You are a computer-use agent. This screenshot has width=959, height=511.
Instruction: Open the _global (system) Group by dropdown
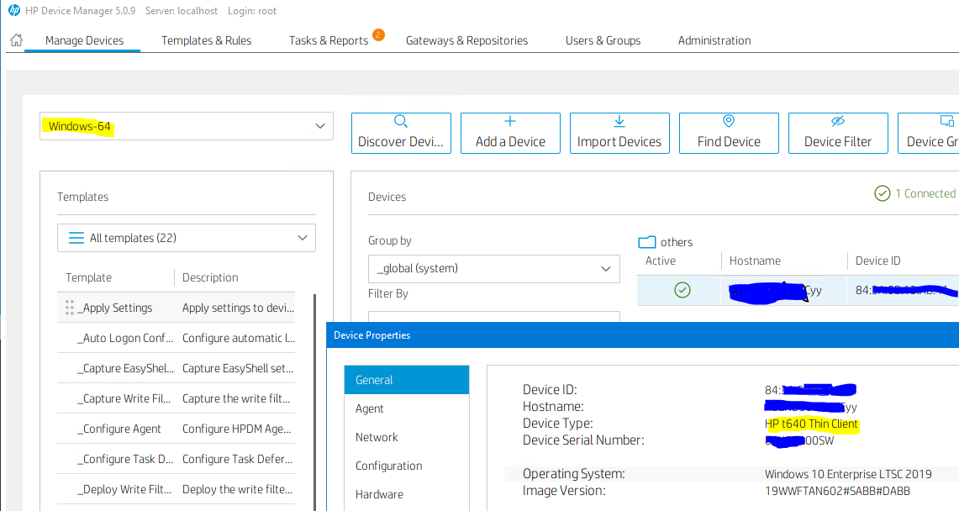[493, 268]
